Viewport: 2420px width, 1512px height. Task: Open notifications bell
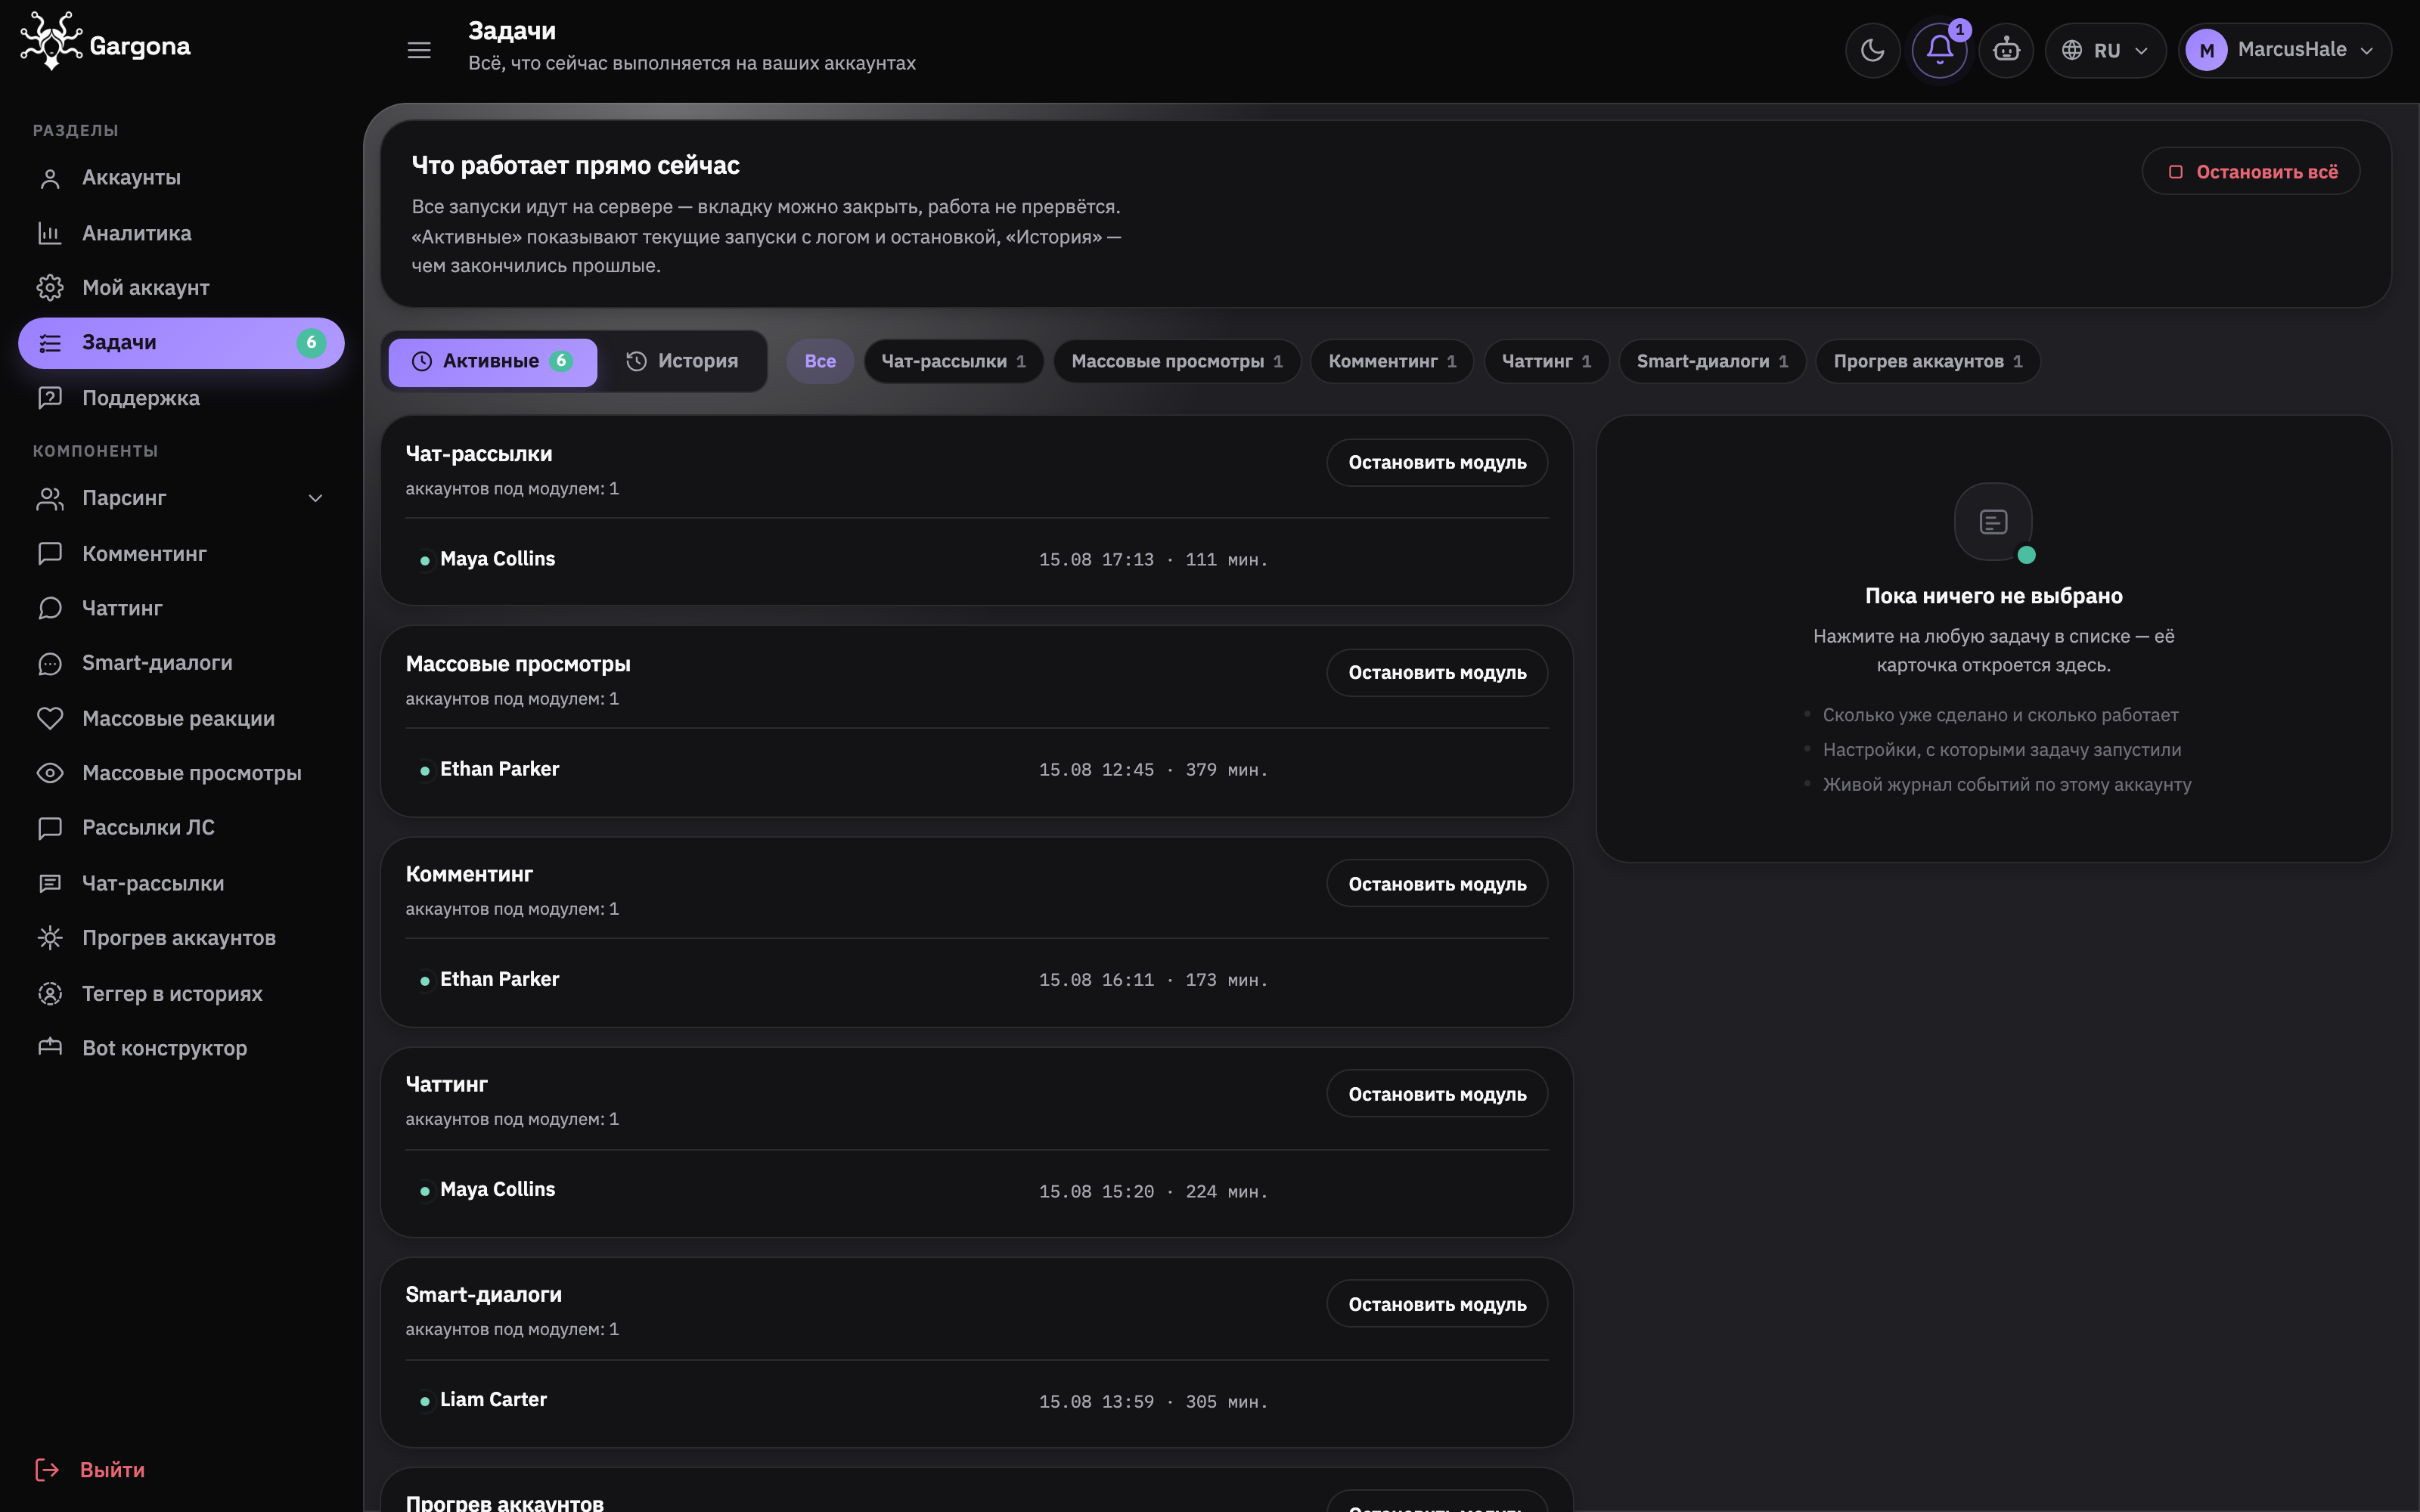(1939, 50)
